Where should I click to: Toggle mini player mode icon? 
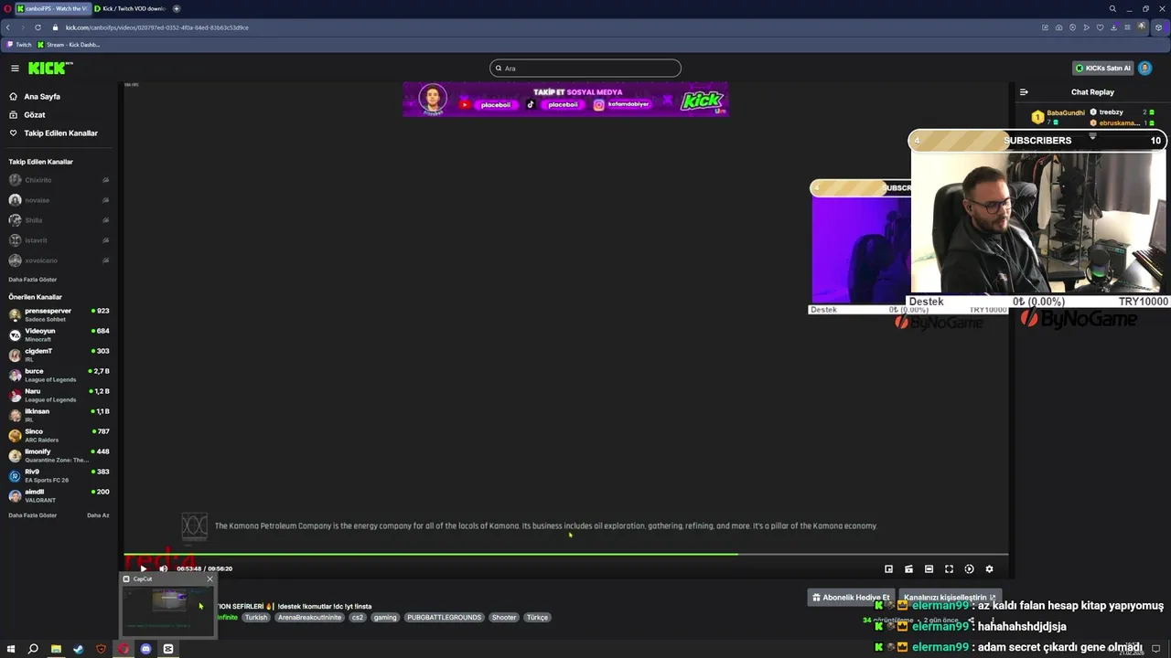[x=908, y=568]
